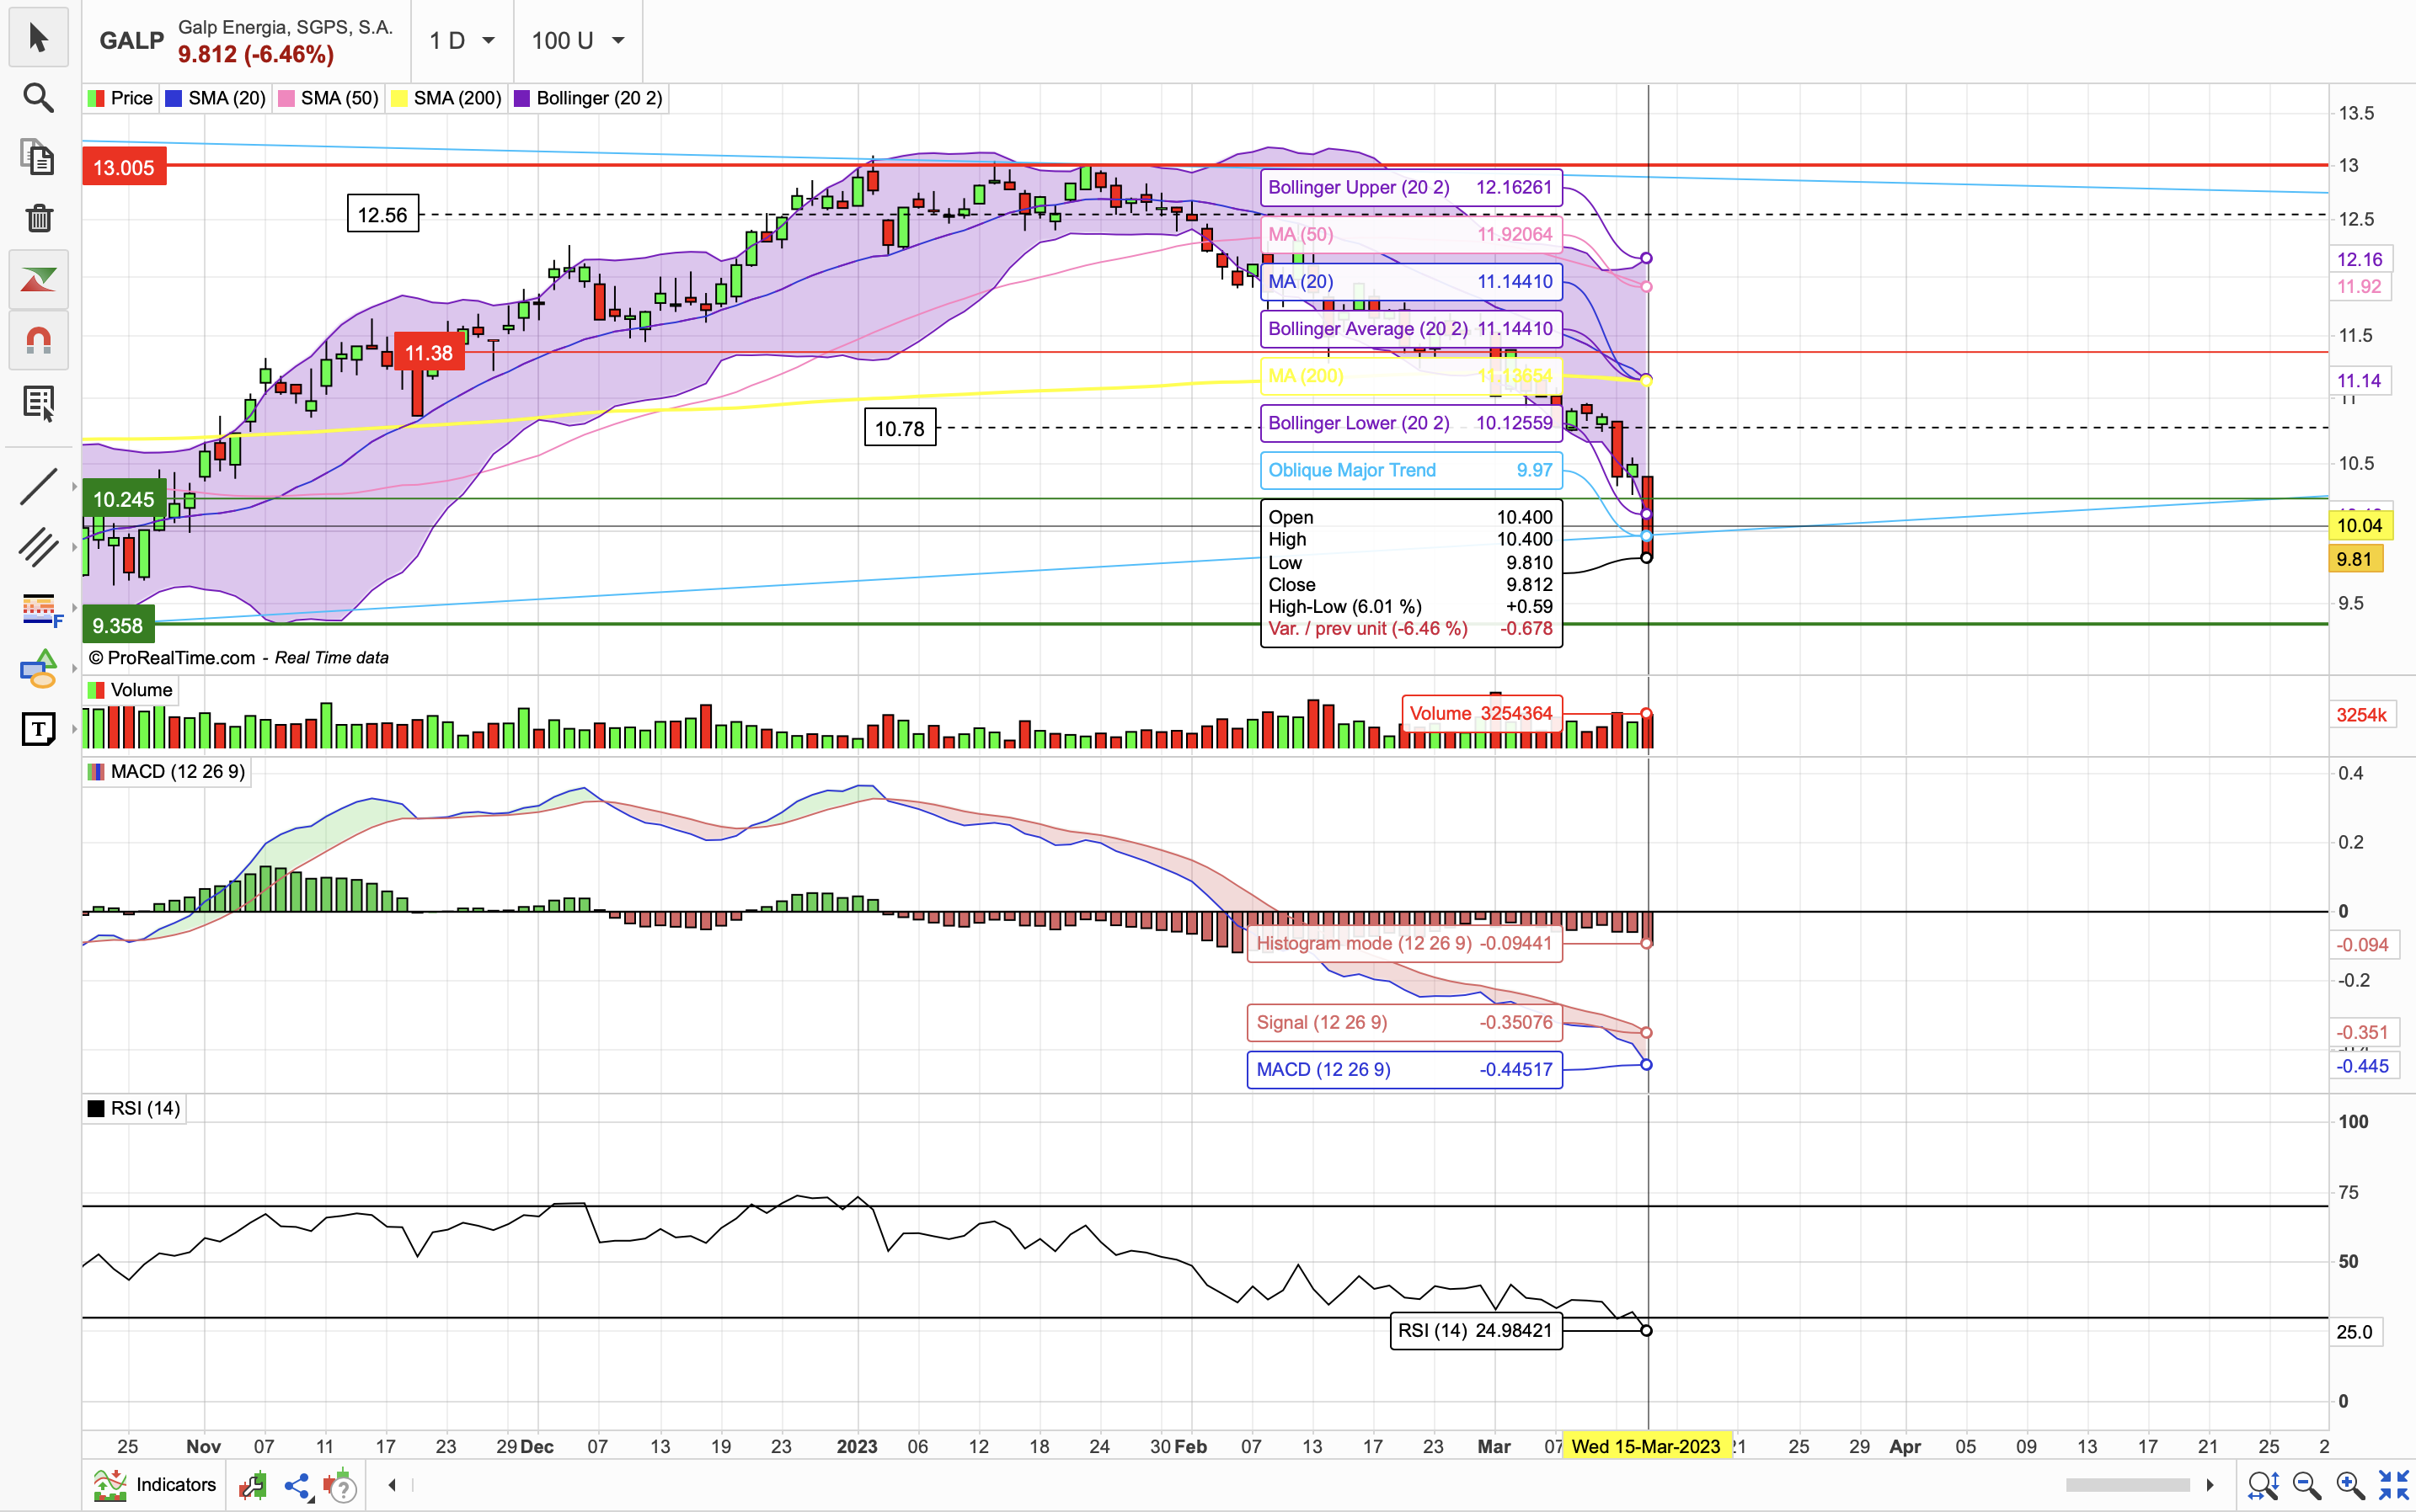
Task: Click the trash delete objects icon
Action: click(x=38, y=218)
